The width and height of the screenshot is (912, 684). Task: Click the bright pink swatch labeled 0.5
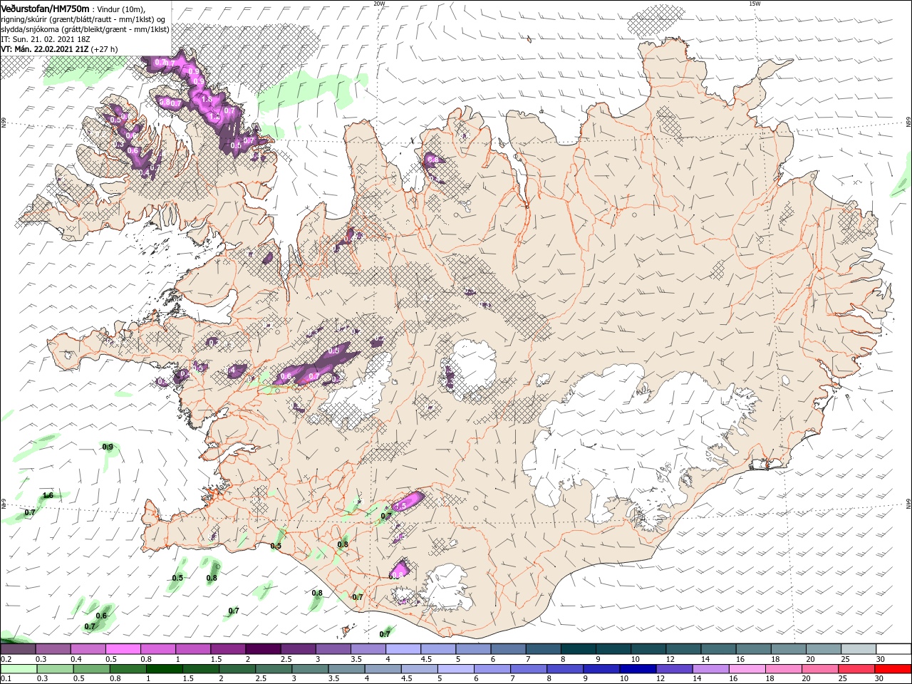tap(123, 649)
